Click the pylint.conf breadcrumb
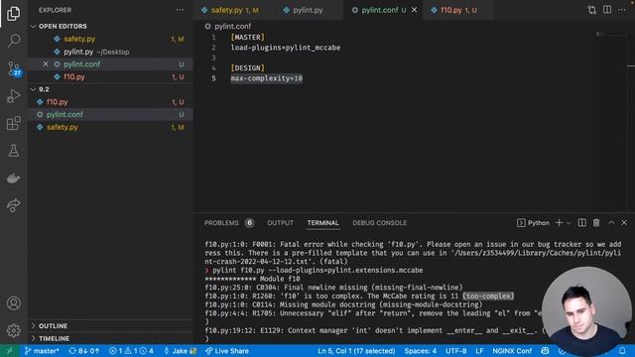 [x=232, y=27]
